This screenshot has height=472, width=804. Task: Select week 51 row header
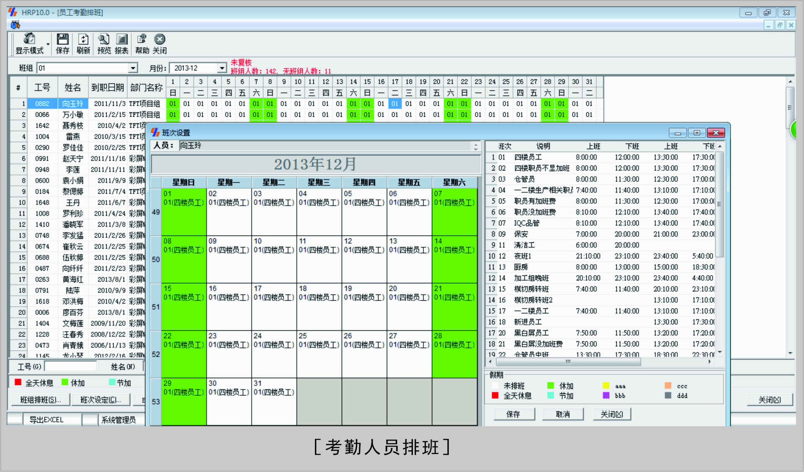tap(156, 307)
